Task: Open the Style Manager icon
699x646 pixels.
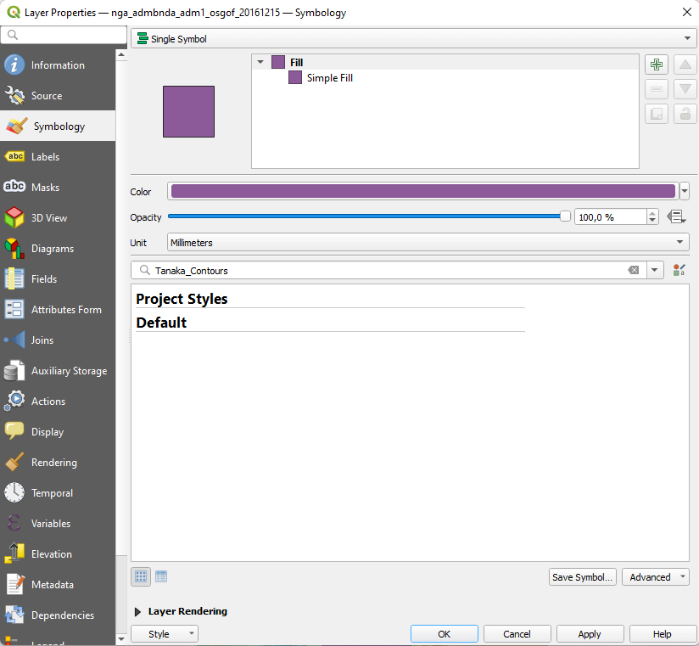Action: [x=679, y=271]
